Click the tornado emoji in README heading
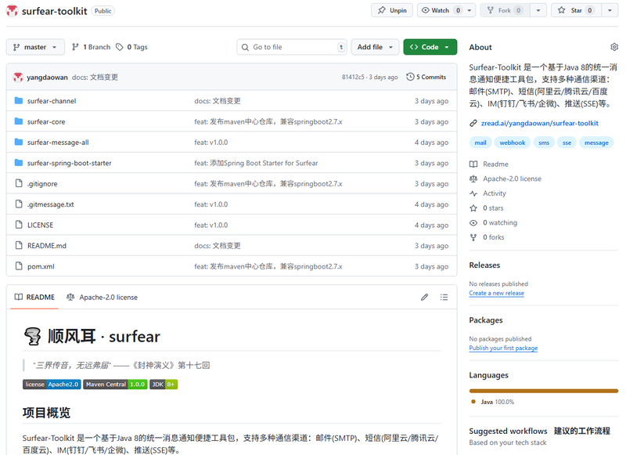This screenshot has height=455, width=626. (32, 337)
